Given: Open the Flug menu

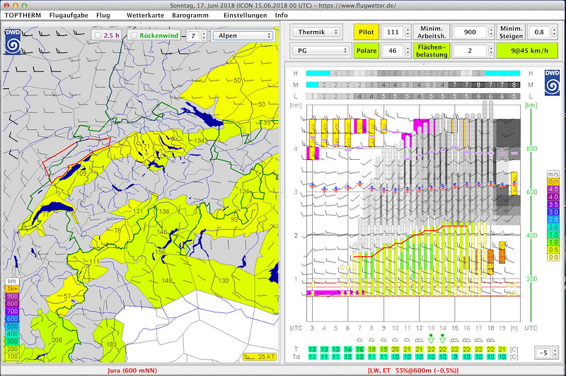Looking at the screenshot, I should 103,15.
